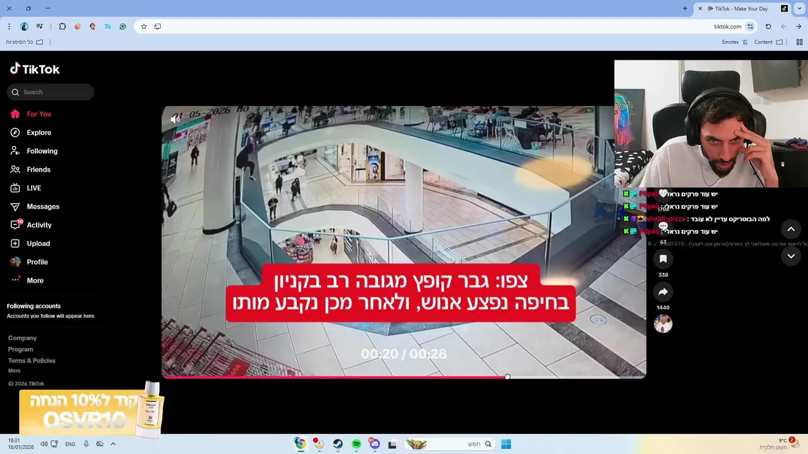Open the Emotes bookmark
Screen dimensions: 808x454
click(735, 42)
